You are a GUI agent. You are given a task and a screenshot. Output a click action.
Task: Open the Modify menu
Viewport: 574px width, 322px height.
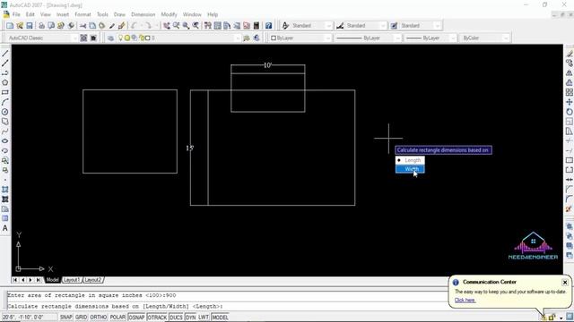(x=169, y=14)
